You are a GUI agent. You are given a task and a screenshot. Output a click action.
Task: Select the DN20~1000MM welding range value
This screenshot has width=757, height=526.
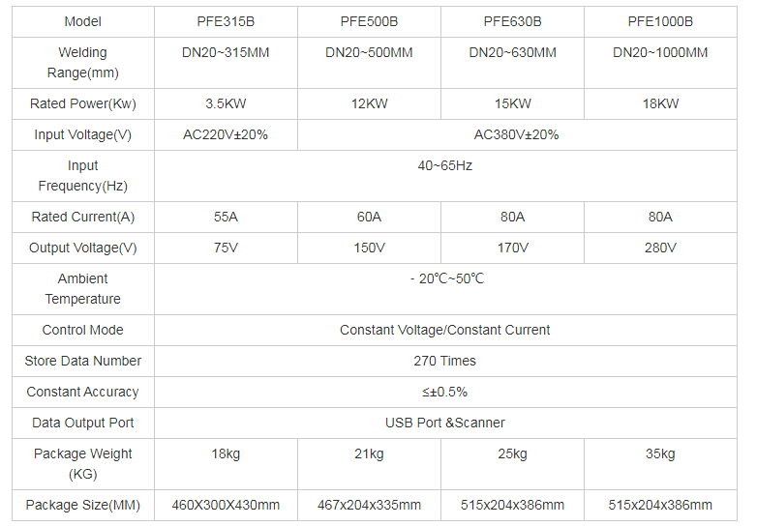[x=660, y=52]
